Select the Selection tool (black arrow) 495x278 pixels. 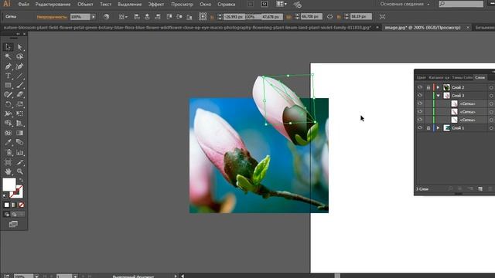[8, 47]
